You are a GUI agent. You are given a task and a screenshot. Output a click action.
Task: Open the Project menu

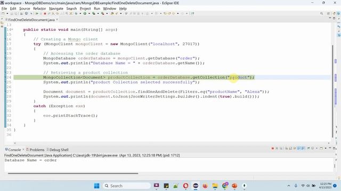click(x=85, y=8)
